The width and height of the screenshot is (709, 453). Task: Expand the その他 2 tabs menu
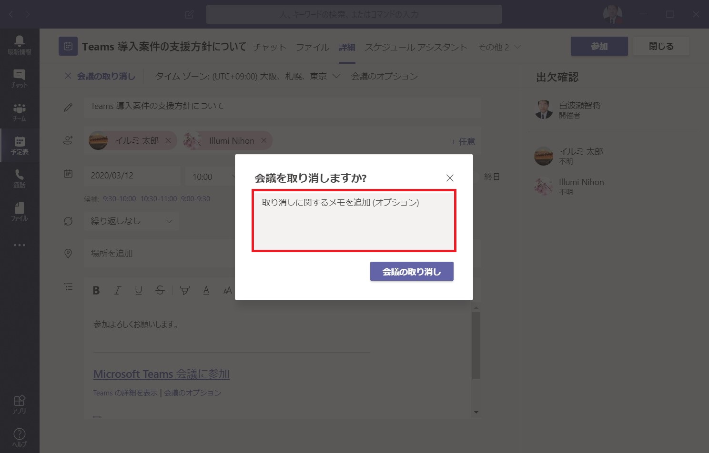tap(499, 47)
